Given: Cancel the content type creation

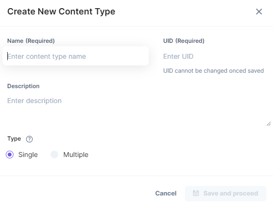Looking at the screenshot, I should [166, 193].
